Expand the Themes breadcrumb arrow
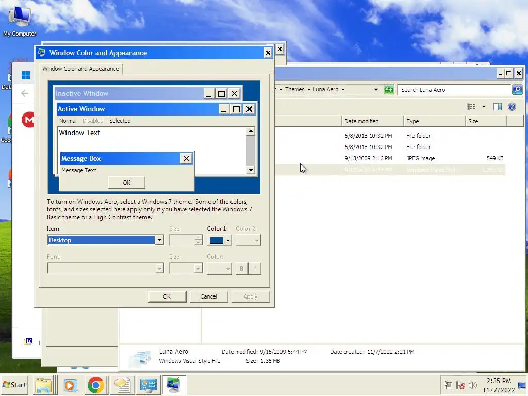 pos(309,90)
